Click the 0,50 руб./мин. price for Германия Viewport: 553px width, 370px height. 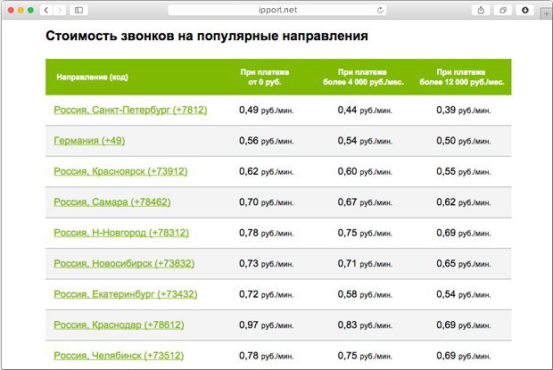click(x=464, y=141)
